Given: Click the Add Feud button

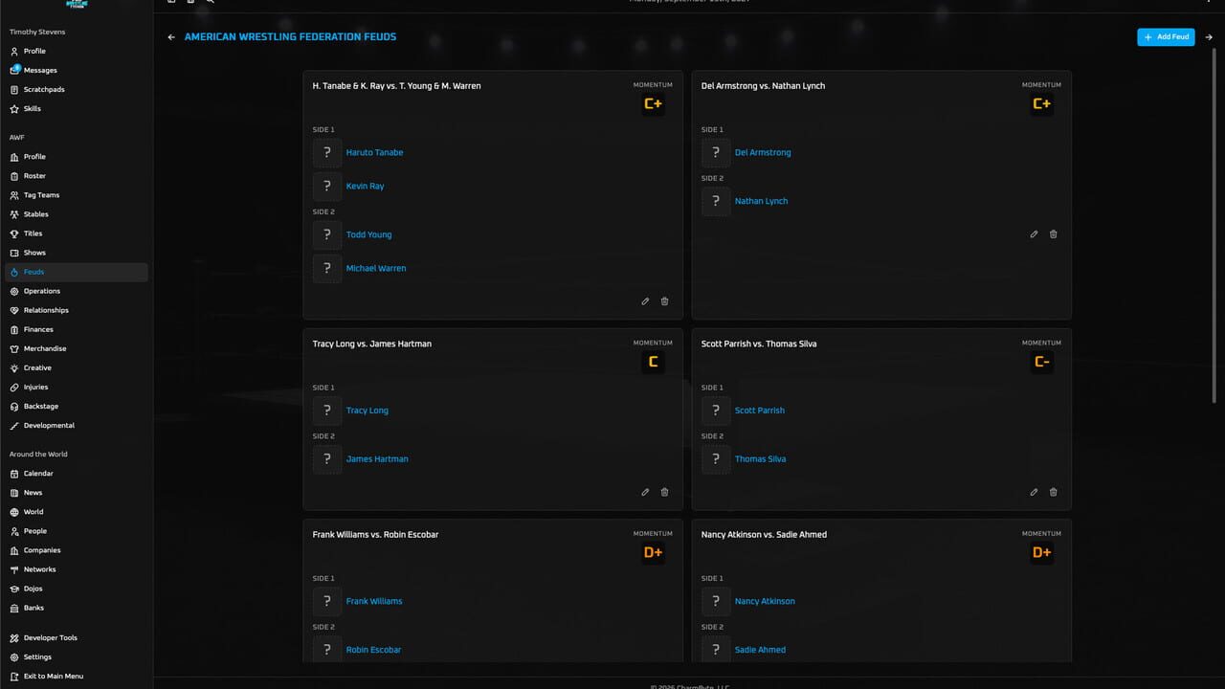Looking at the screenshot, I should 1166,37.
